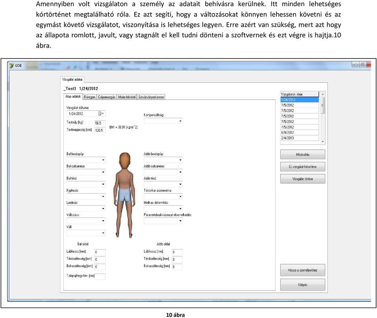Image resolution: width=377 pixels, height=318 pixels.
Task: Click the _Test3 1/24/2012 heading
Action: click(81, 88)
